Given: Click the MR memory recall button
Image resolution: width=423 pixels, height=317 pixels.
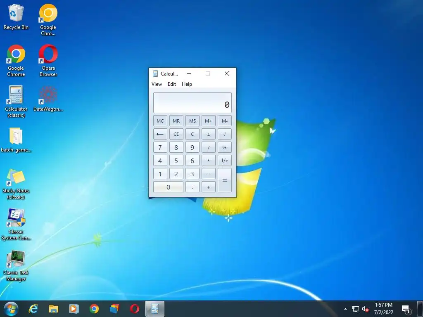Looking at the screenshot, I should [x=176, y=121].
